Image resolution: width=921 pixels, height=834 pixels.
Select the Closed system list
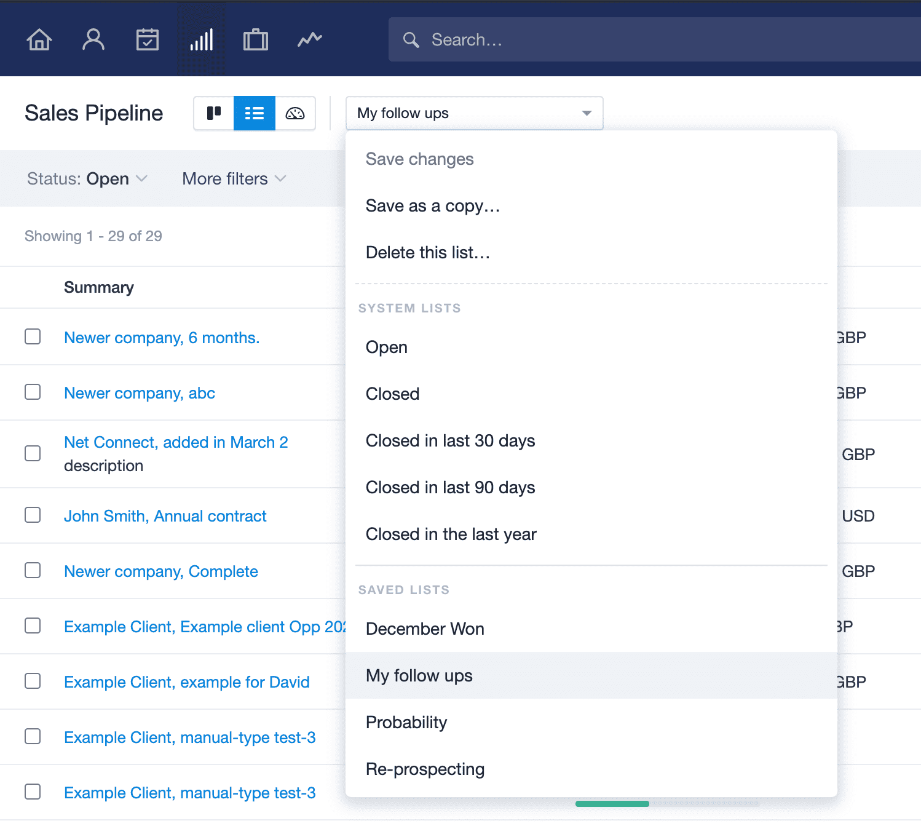[591, 394]
